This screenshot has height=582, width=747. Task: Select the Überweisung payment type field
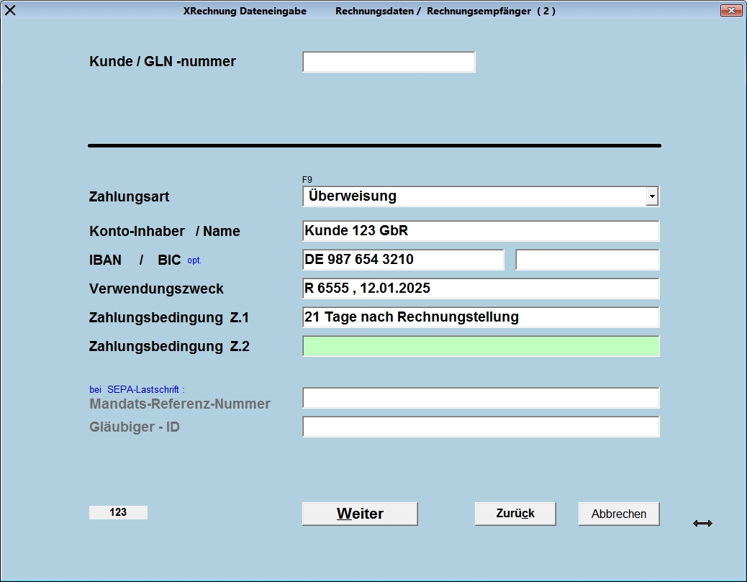point(474,196)
